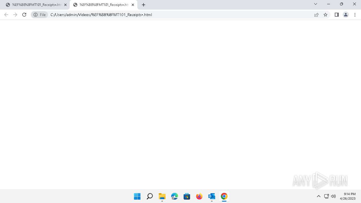This screenshot has width=361, height=203.
Task: Reload the current page
Action: pyautogui.click(x=24, y=15)
